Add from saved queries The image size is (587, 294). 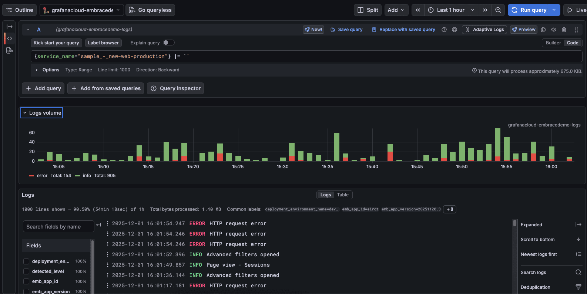106,88
